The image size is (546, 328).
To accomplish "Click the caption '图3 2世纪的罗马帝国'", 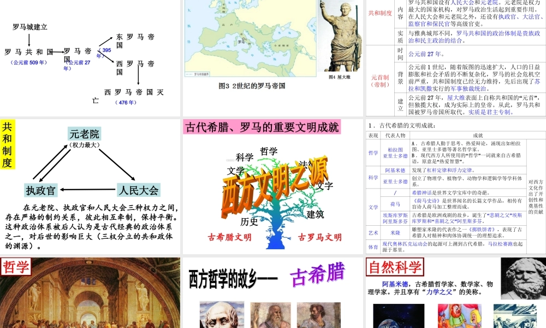I will [x=252, y=86].
